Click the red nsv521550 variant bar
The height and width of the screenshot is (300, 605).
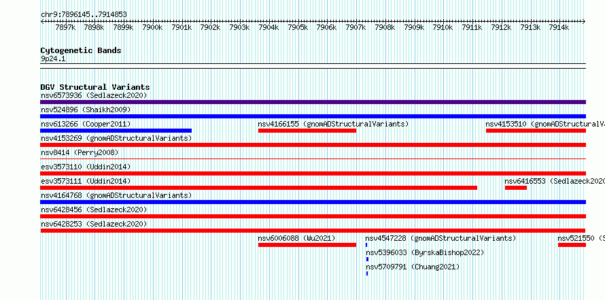[572, 245]
